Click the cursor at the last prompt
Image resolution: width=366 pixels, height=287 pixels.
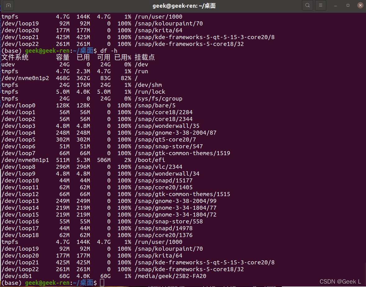102,283
